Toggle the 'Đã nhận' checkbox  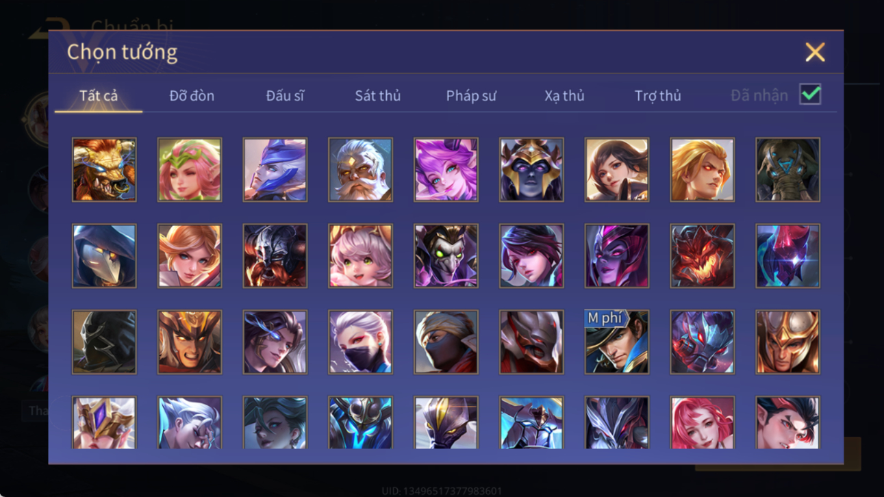[810, 95]
